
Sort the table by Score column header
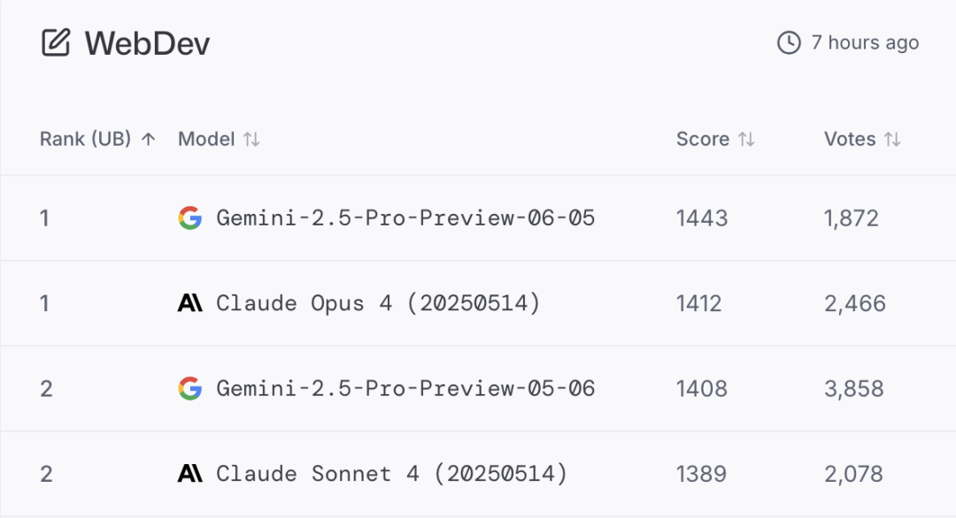702,140
